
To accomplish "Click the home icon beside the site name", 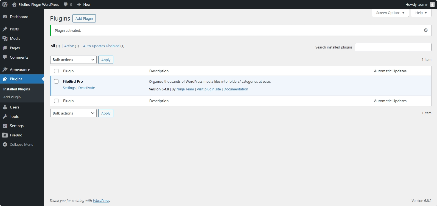I will pyautogui.click(x=14, y=4).
